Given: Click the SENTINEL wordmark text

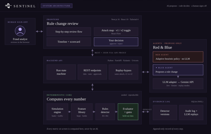Looking at the screenshot, I should pos(25,6).
